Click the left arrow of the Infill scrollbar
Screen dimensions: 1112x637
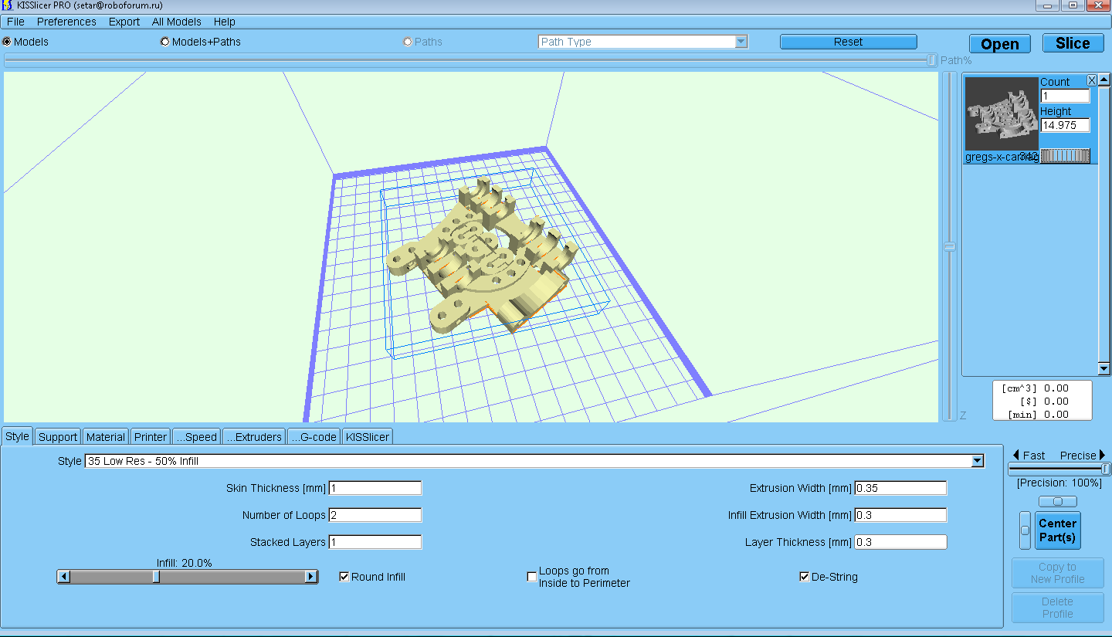pos(64,577)
